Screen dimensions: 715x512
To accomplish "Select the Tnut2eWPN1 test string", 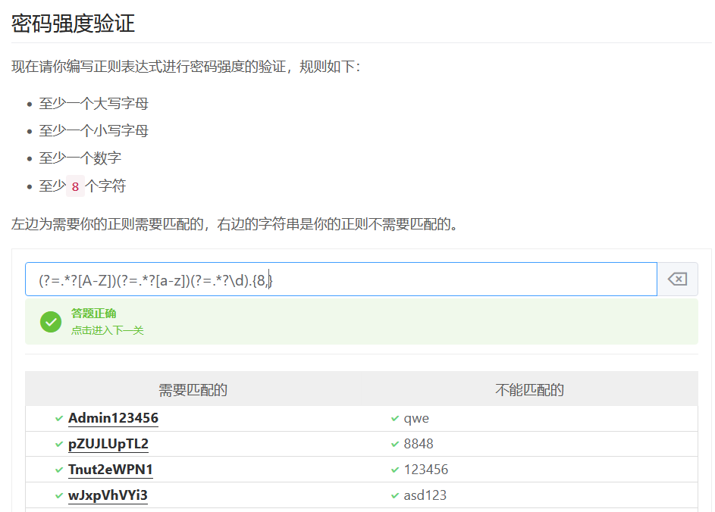I will point(111,470).
